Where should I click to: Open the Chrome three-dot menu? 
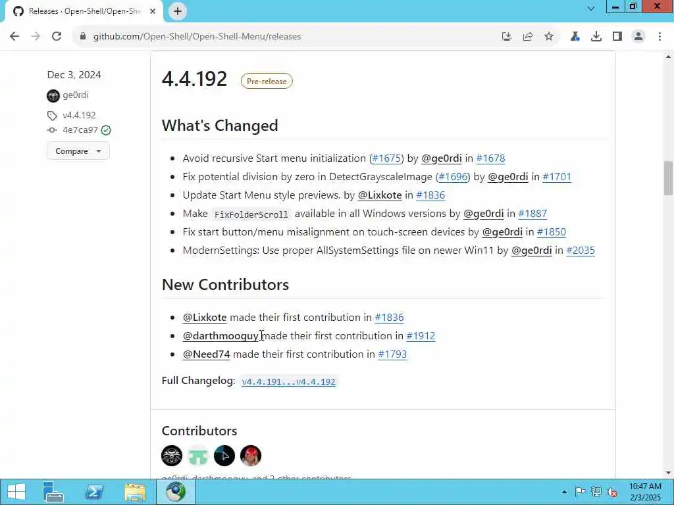[660, 37]
